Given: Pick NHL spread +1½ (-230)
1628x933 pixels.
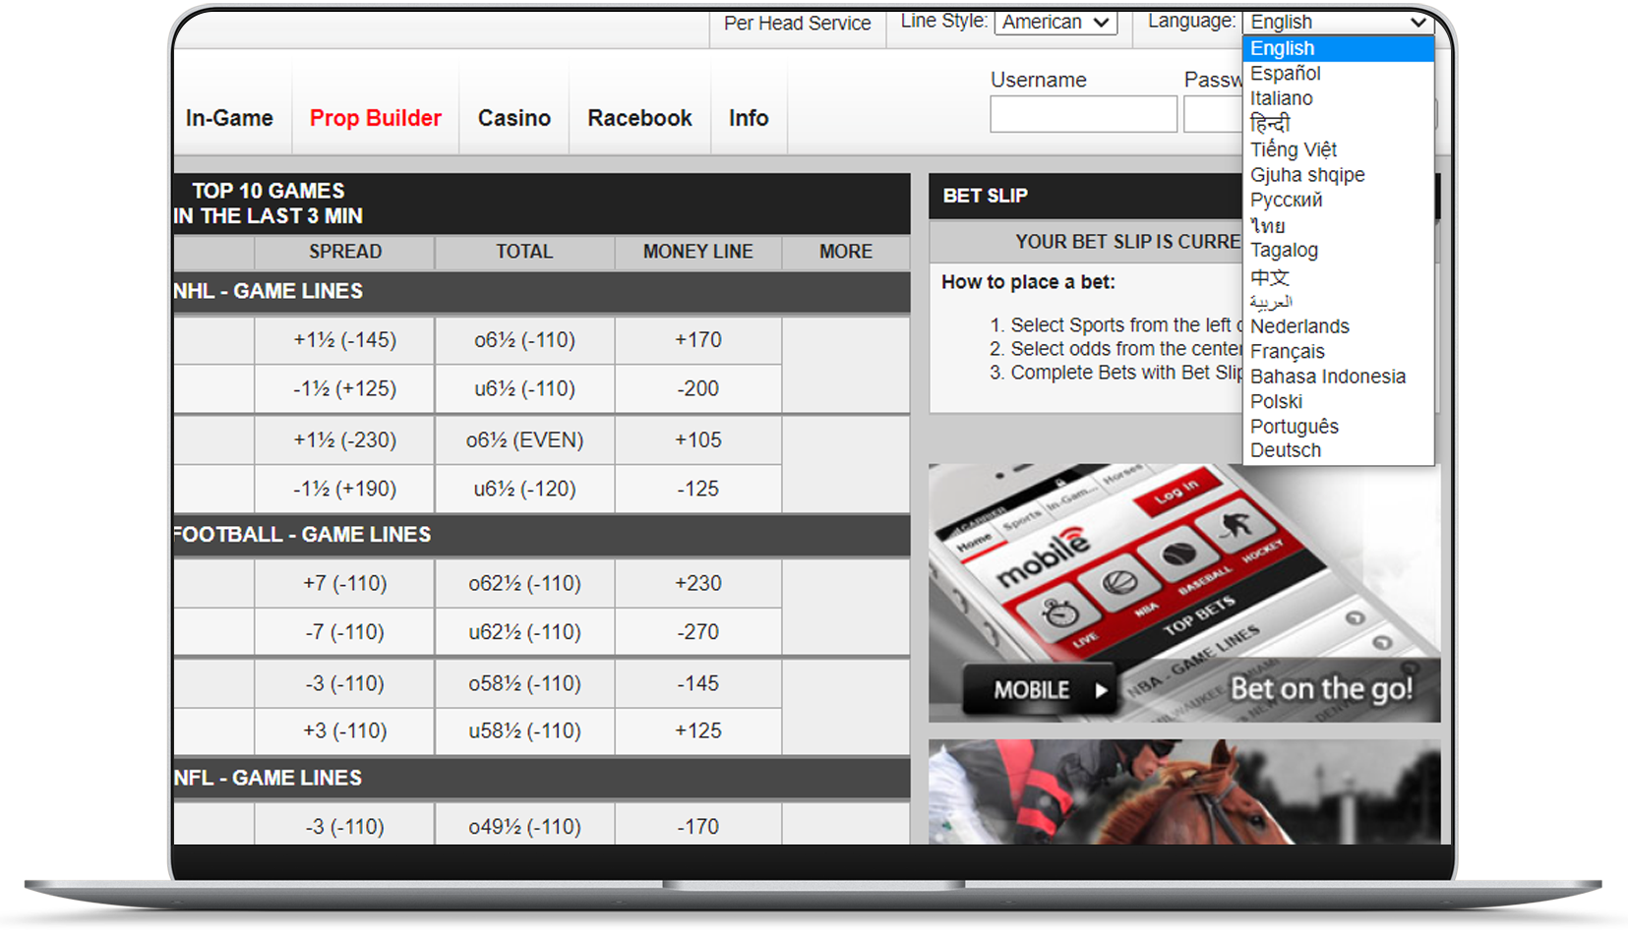Looking at the screenshot, I should tap(344, 440).
